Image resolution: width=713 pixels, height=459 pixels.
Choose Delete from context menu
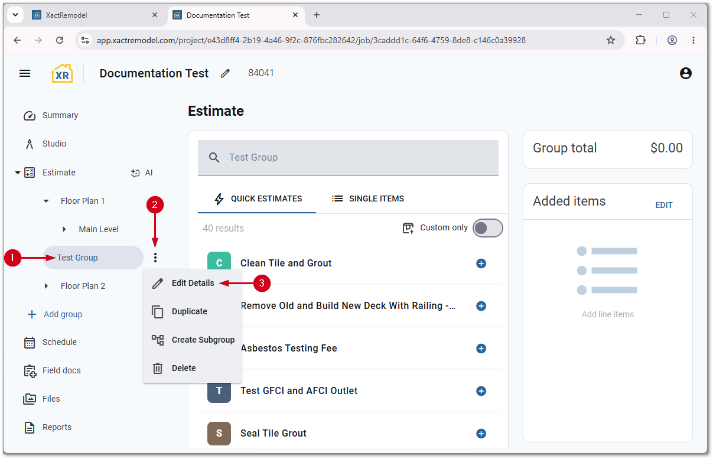[193, 368]
